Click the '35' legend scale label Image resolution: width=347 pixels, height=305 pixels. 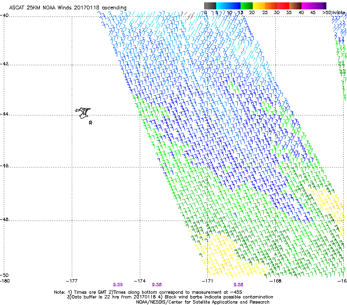[x=289, y=12]
